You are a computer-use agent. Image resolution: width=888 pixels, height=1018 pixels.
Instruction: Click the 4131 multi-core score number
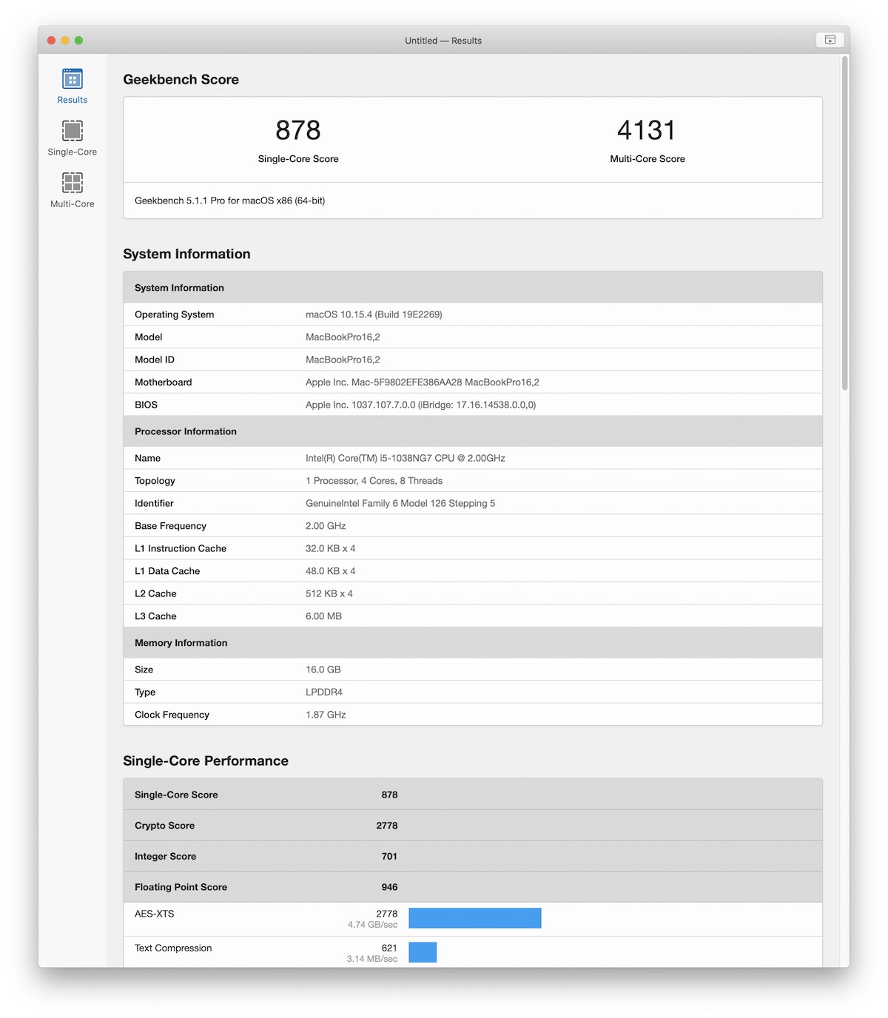(647, 131)
